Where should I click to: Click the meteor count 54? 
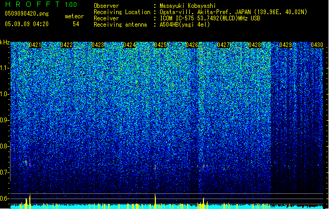point(76,24)
